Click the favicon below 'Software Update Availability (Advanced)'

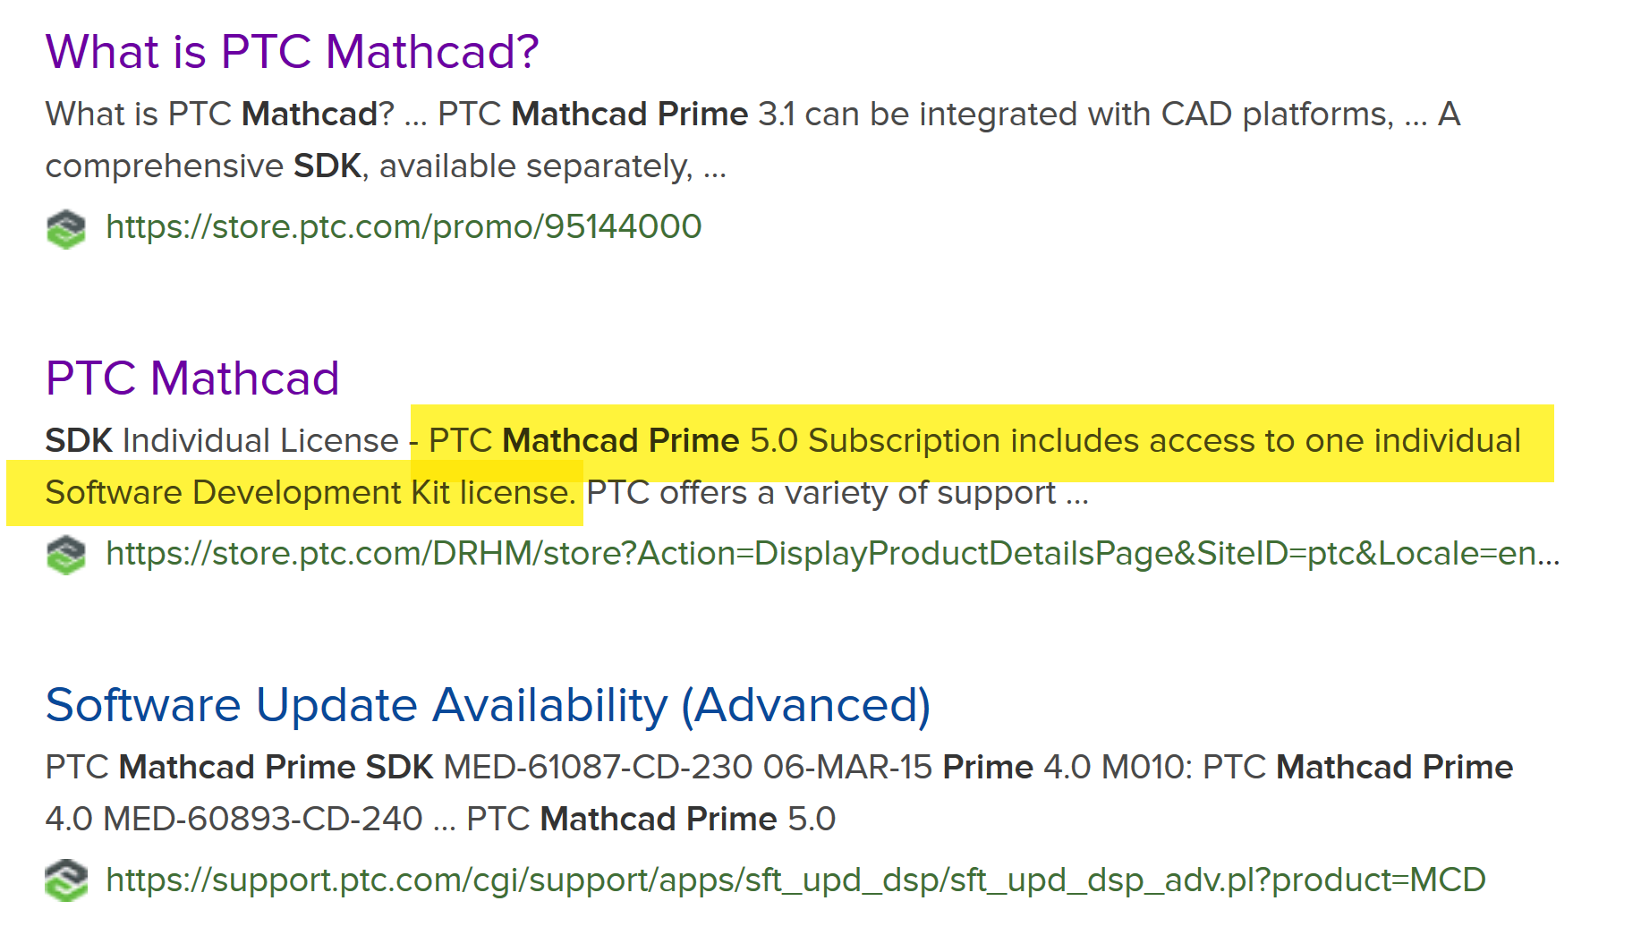pyautogui.click(x=65, y=881)
